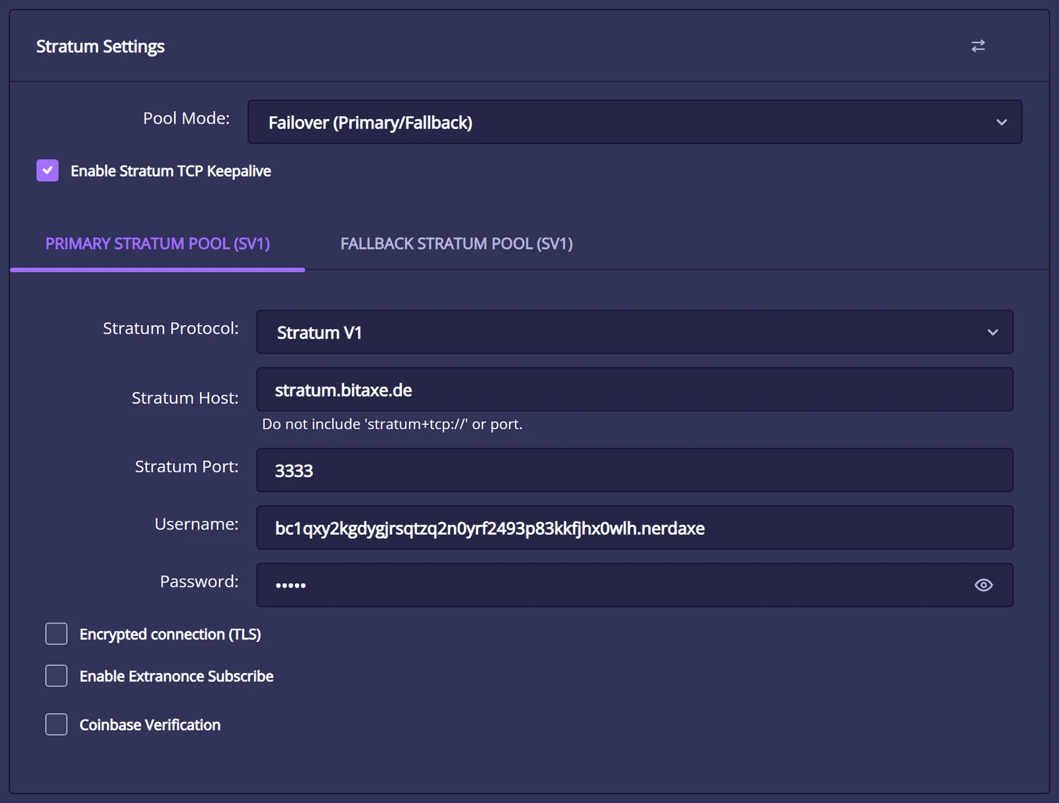Click the swap arrows icon in Stratum Settings header
Viewport: 1059px width, 803px height.
(x=978, y=46)
